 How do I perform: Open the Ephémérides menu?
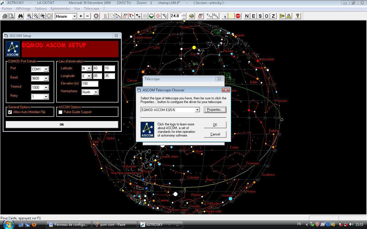(60, 9)
